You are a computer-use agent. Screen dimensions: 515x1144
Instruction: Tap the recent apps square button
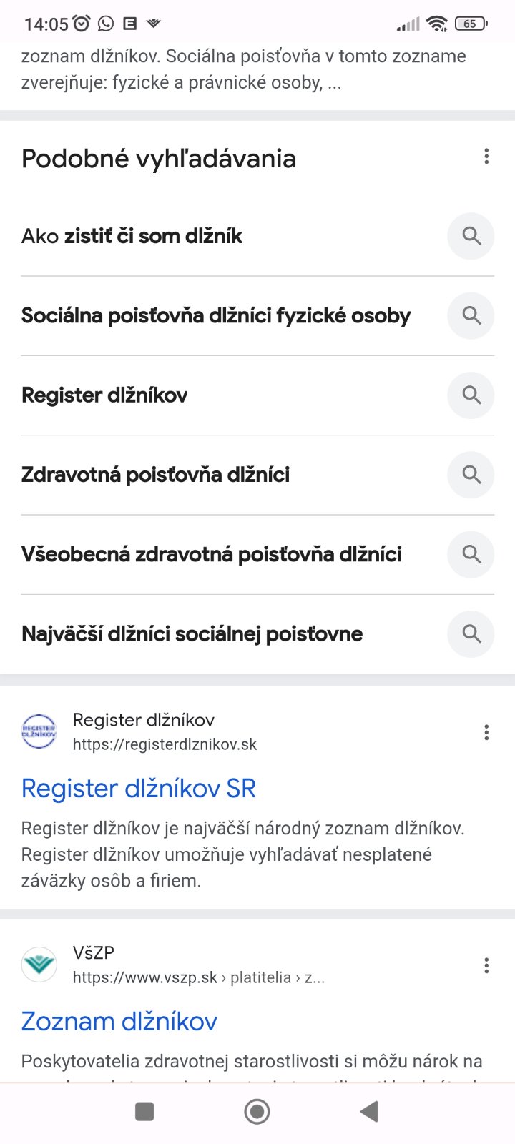(x=144, y=1111)
